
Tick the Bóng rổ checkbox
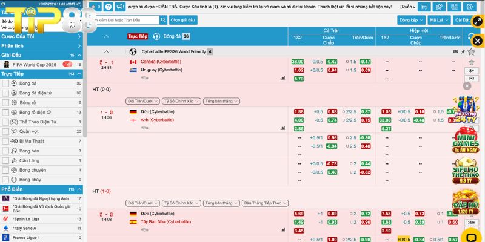5,103
